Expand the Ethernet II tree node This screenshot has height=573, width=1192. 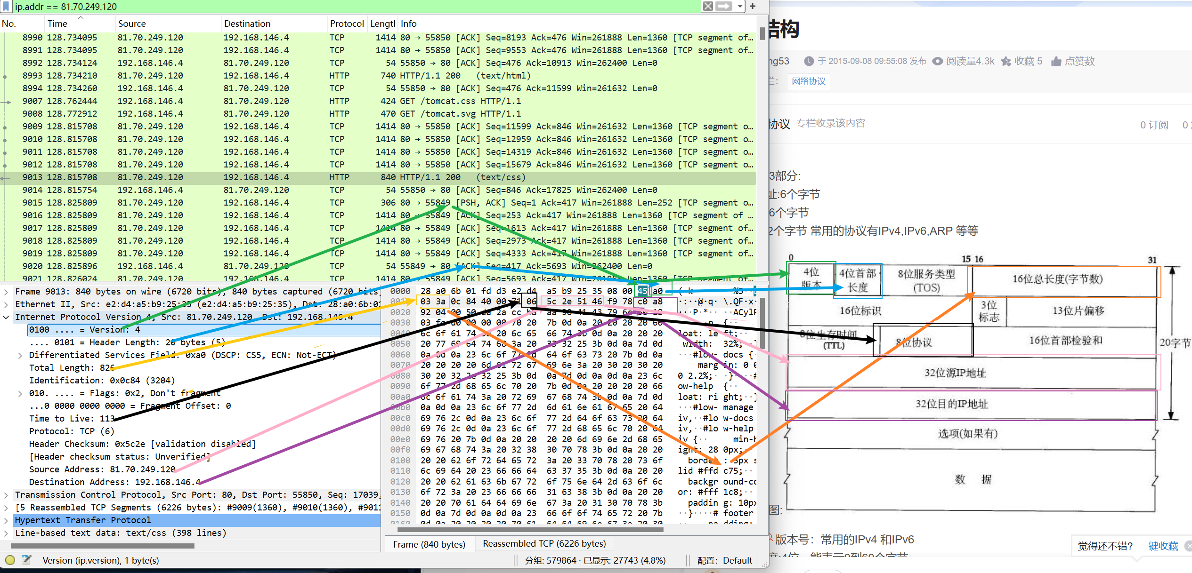click(x=6, y=304)
